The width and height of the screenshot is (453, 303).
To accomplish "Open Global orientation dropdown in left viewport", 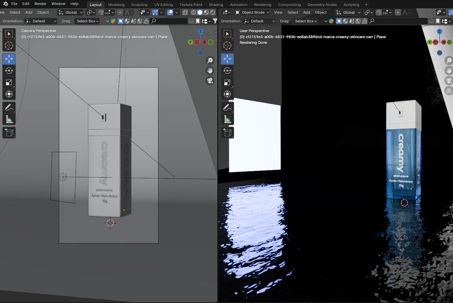I will 70,12.
